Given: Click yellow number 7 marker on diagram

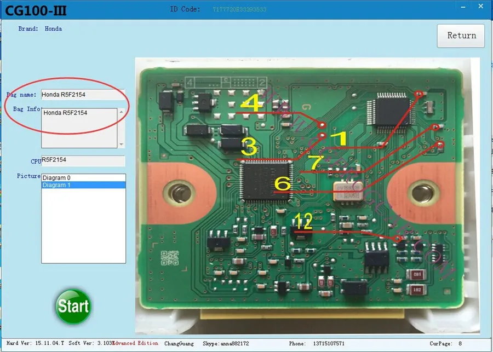Looking at the screenshot, I should point(315,163).
